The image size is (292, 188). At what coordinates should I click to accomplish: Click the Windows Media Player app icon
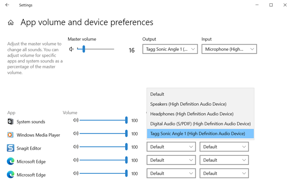(10, 135)
